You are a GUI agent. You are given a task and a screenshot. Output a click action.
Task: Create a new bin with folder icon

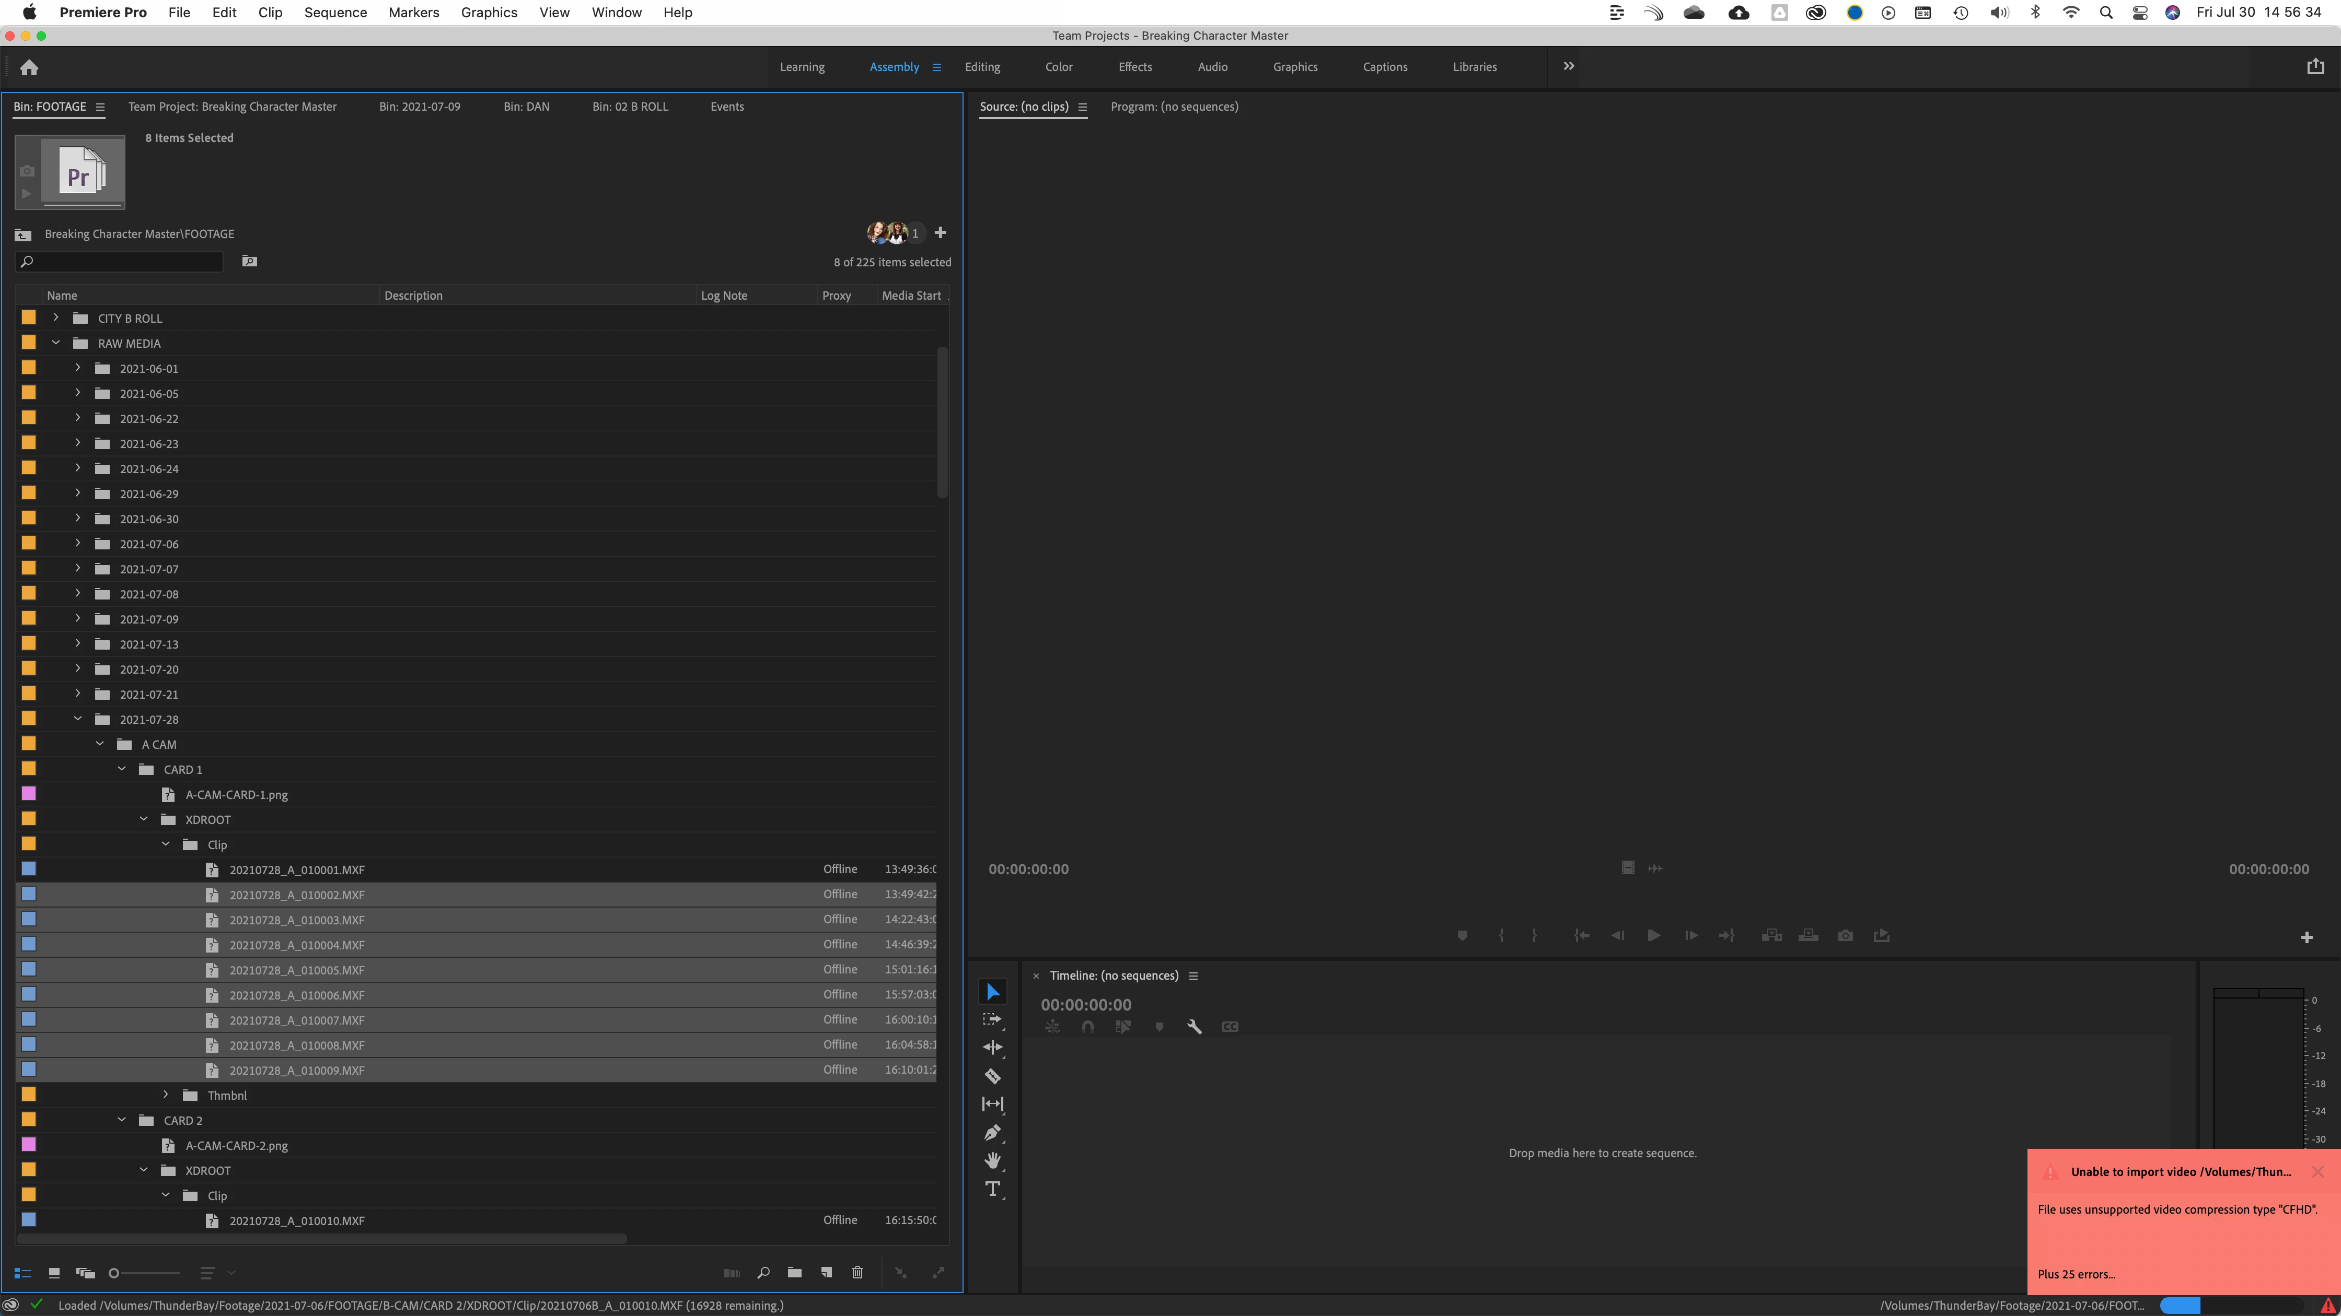coord(794,1273)
